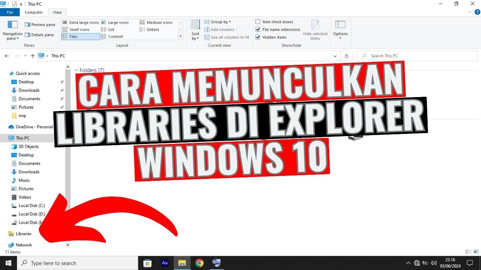Open Adobe Audition from the taskbar
The width and height of the screenshot is (481, 270).
tap(165, 263)
